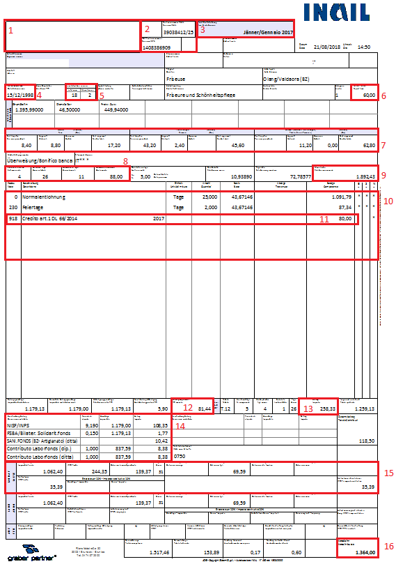This screenshot has height=564, width=396.
Task: Click Contributo Laborfonds (ditta) label
Action: (40, 457)
